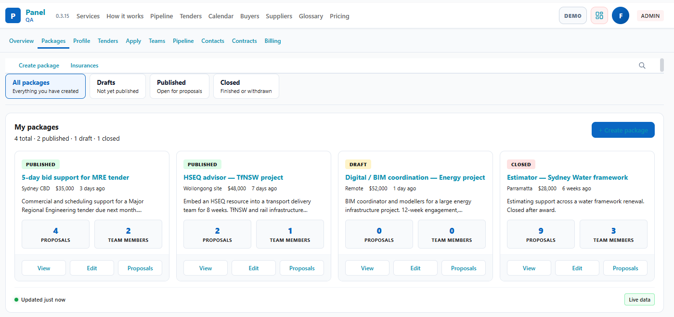The height and width of the screenshot is (317, 674).
Task: Switch to Teams tab
Action: [x=157, y=41]
